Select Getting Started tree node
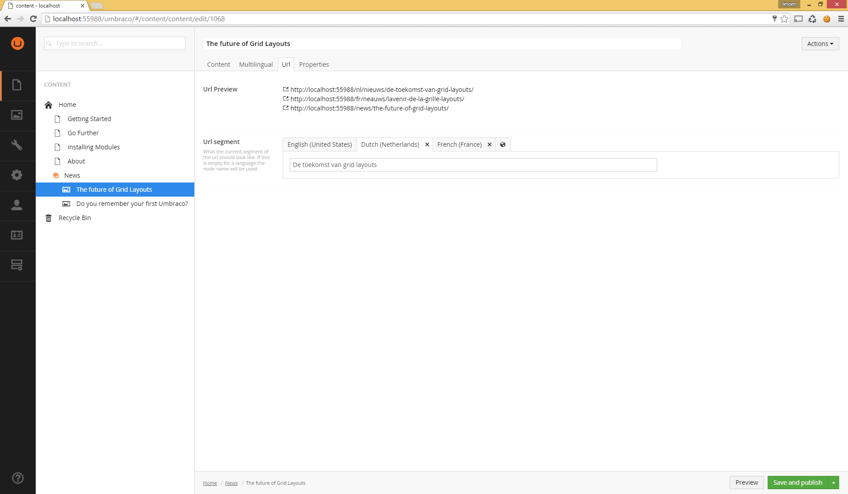The image size is (848, 494). click(89, 119)
